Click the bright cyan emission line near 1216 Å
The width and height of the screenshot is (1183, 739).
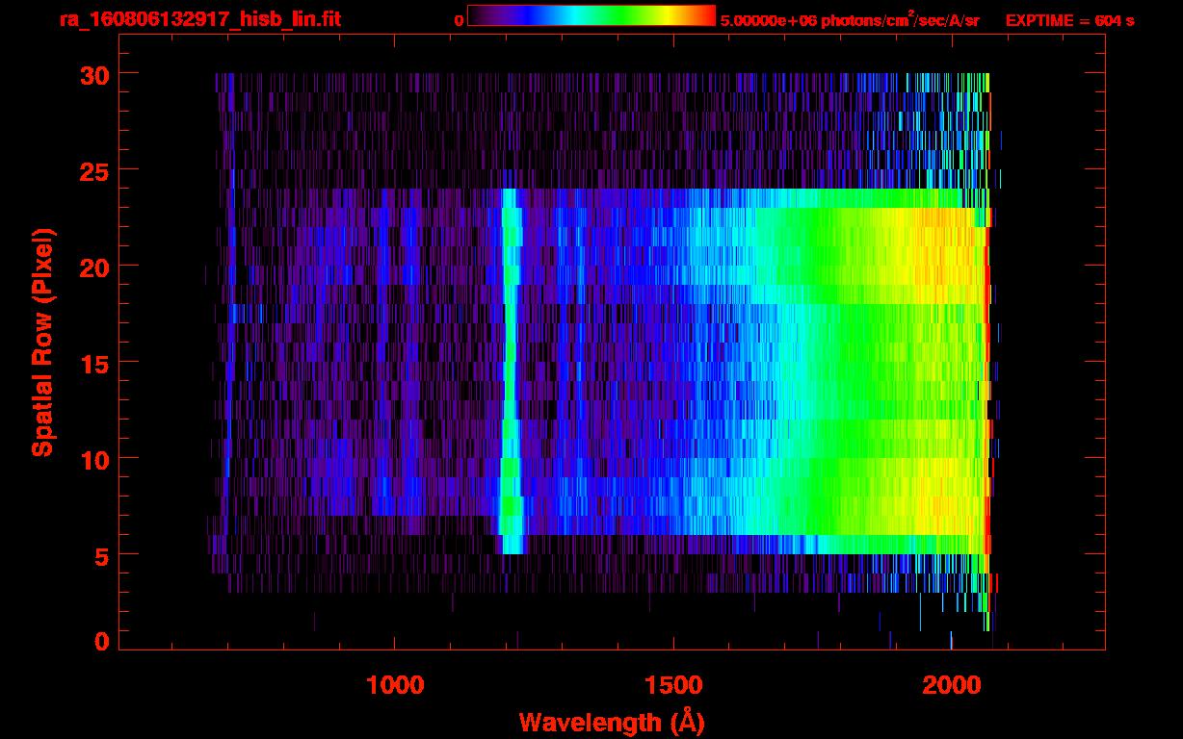pyautogui.click(x=511, y=370)
